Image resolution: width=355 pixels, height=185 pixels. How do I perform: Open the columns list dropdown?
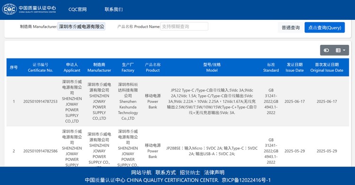pos(340,50)
